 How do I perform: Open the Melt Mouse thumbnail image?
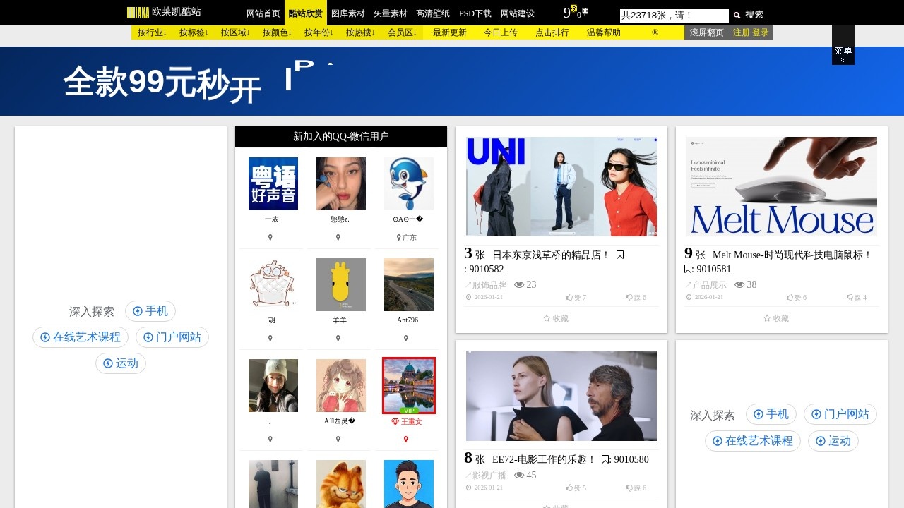pyautogui.click(x=782, y=186)
